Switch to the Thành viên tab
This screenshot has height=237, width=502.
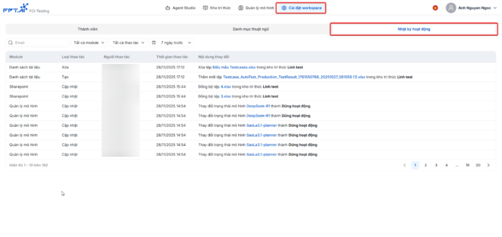point(88,29)
